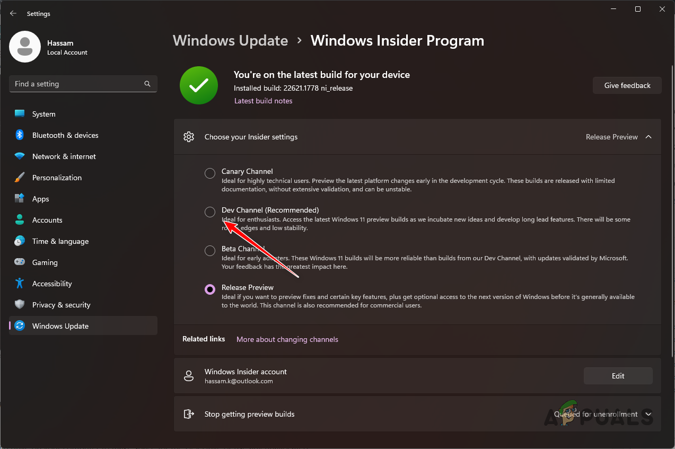Expand the Stop getting preview builds section
The width and height of the screenshot is (675, 449).
pos(648,413)
